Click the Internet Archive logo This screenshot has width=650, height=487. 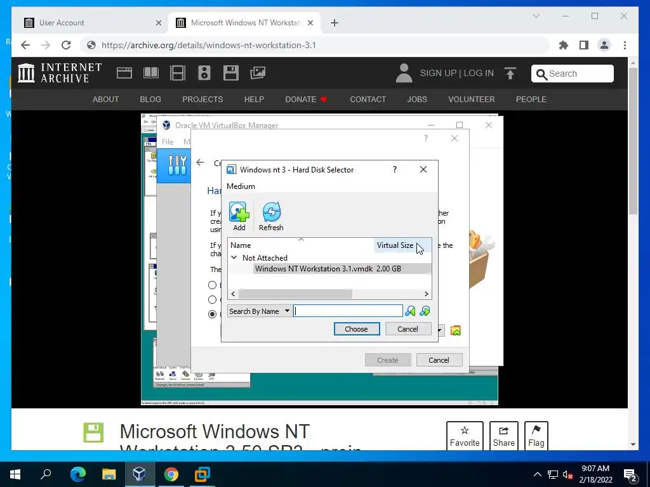[60, 73]
